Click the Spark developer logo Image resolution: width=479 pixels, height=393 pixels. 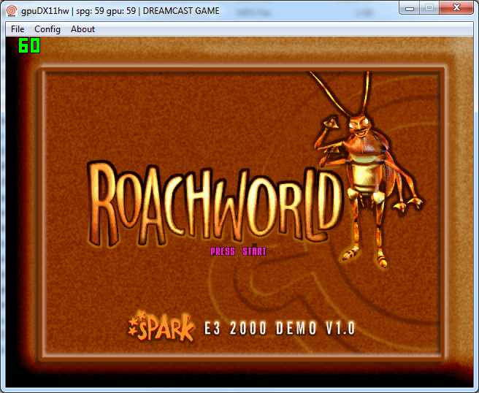(161, 327)
